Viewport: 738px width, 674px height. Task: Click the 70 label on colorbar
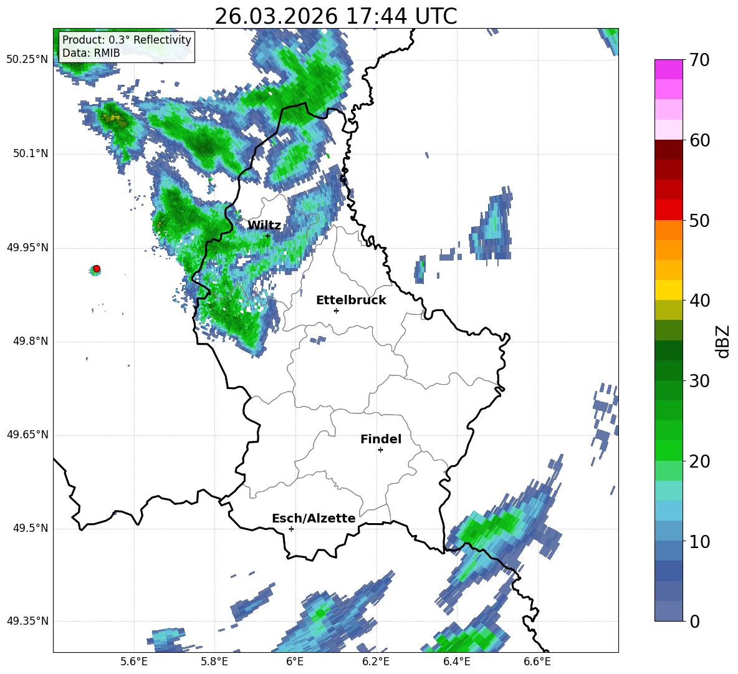pos(699,60)
